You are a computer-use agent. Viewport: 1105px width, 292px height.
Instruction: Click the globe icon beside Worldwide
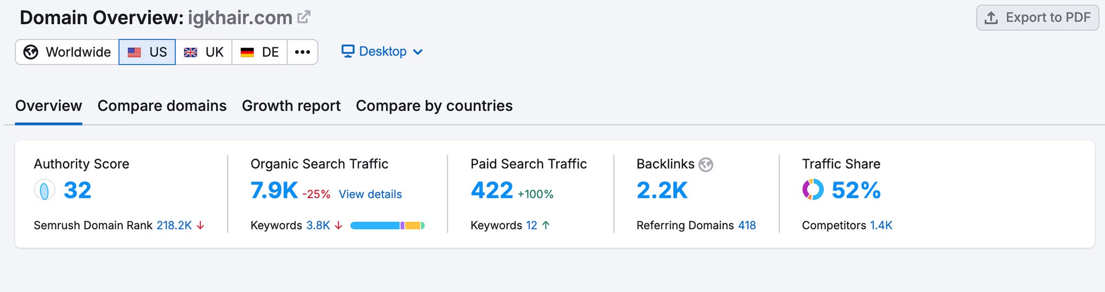tap(31, 52)
